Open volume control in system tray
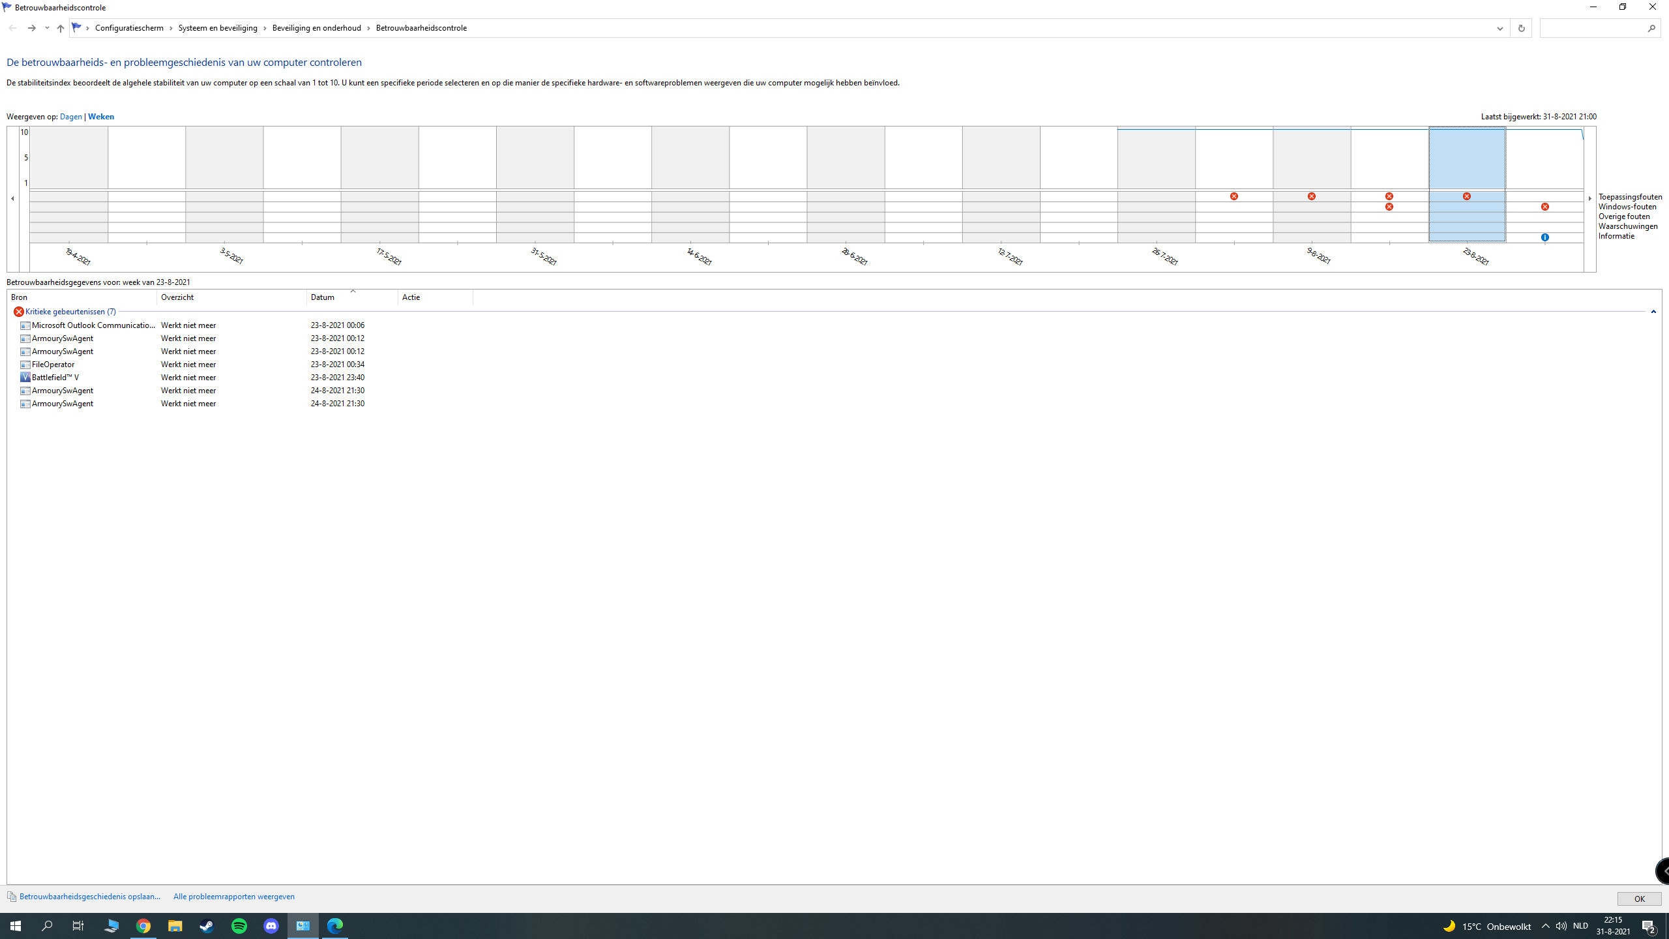The height and width of the screenshot is (939, 1669). coord(1561,926)
